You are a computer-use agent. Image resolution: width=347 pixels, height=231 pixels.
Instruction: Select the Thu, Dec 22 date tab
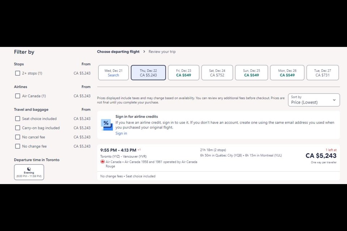coord(148,73)
